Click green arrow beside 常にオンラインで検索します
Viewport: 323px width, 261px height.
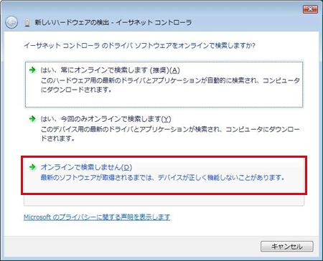[x=32, y=70]
